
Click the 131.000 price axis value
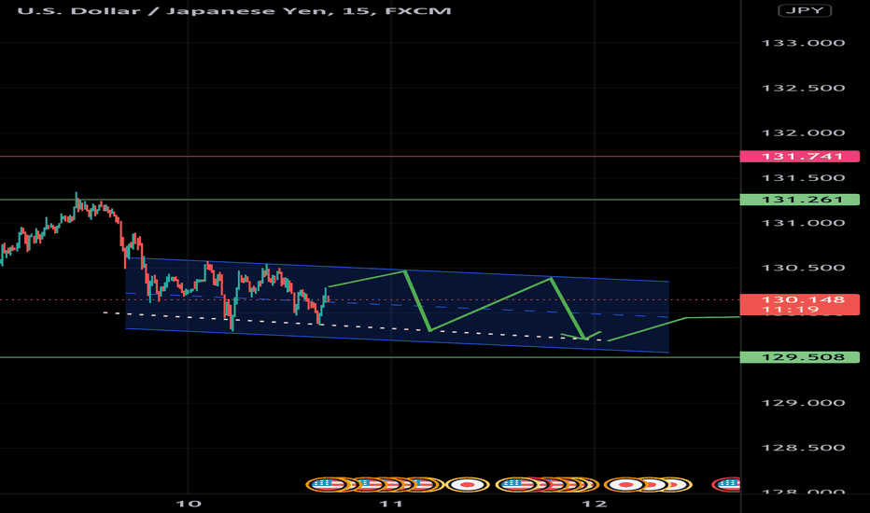tap(803, 223)
